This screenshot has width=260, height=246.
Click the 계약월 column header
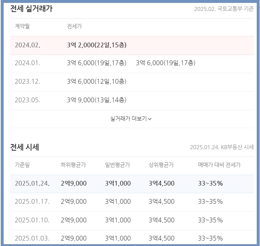point(22,26)
